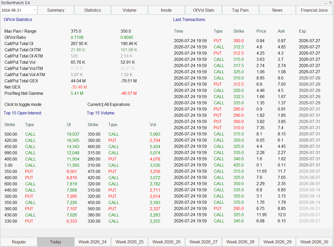Select OI/Vol Ratio value 0.7108
The width and height of the screenshot is (334, 247).
click(77, 38)
